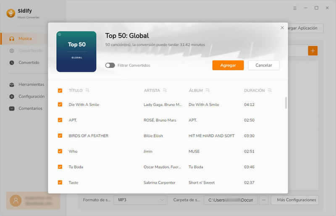The image size is (336, 216).
Task: Click the ARTISTA column header
Action: pos(152,90)
